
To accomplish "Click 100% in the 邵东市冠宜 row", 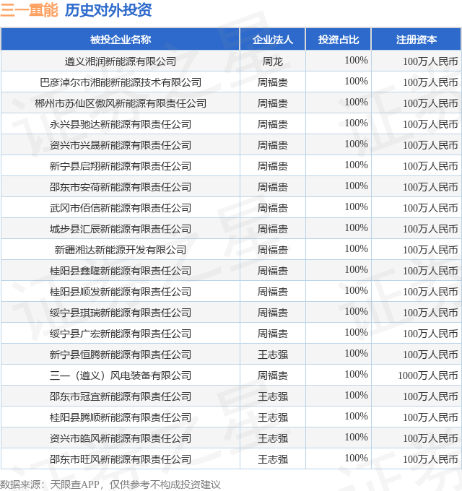I will pyautogui.click(x=356, y=396).
